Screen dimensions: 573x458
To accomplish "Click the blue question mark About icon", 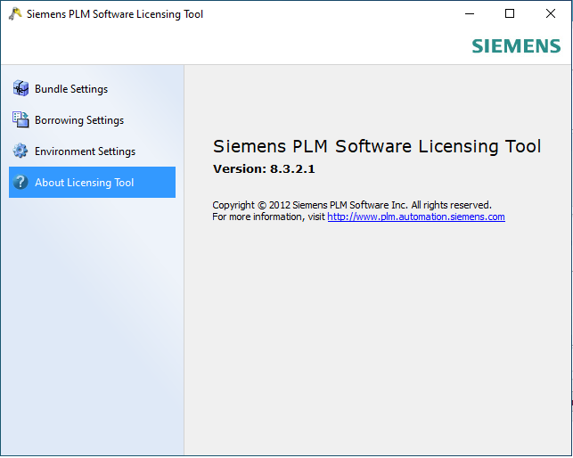I will [x=20, y=183].
